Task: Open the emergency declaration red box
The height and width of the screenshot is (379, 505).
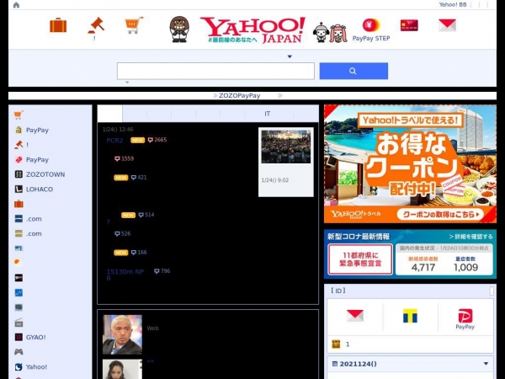Action: [360, 259]
